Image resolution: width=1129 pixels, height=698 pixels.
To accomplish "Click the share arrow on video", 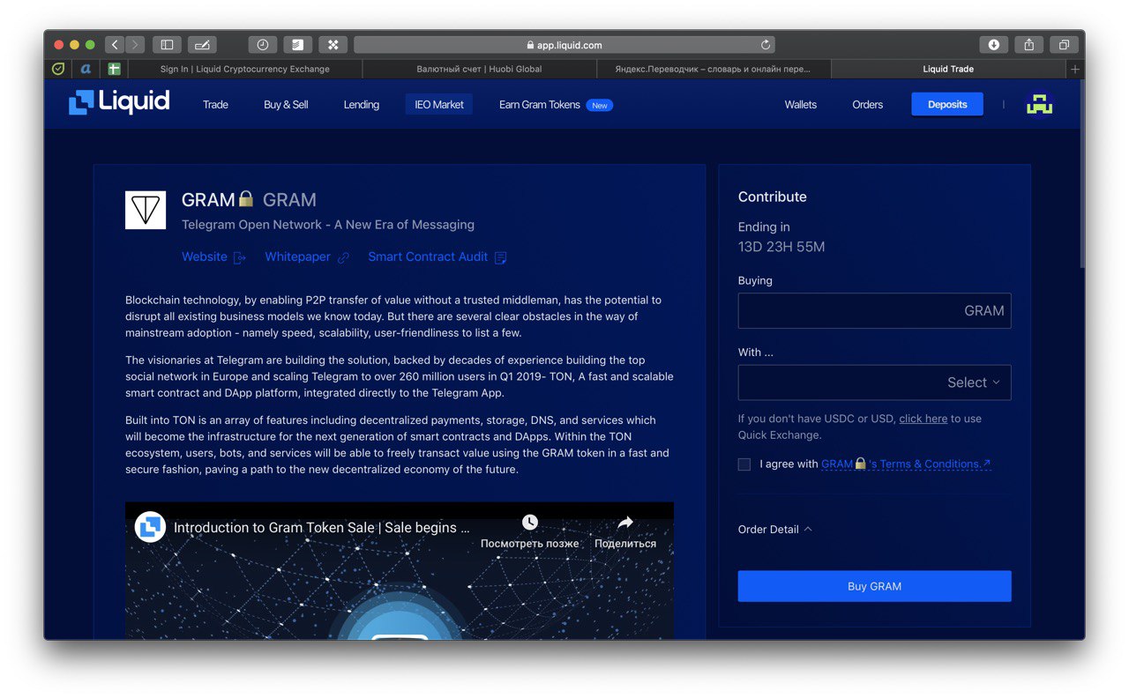I will (x=624, y=523).
